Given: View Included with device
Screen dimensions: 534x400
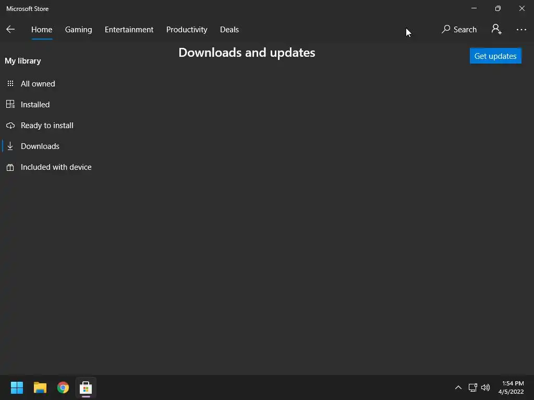Looking at the screenshot, I should (x=56, y=167).
